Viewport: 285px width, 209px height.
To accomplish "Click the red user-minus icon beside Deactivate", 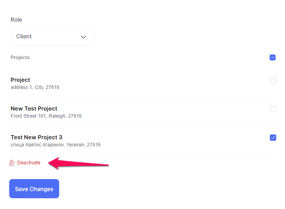I will coord(12,163).
